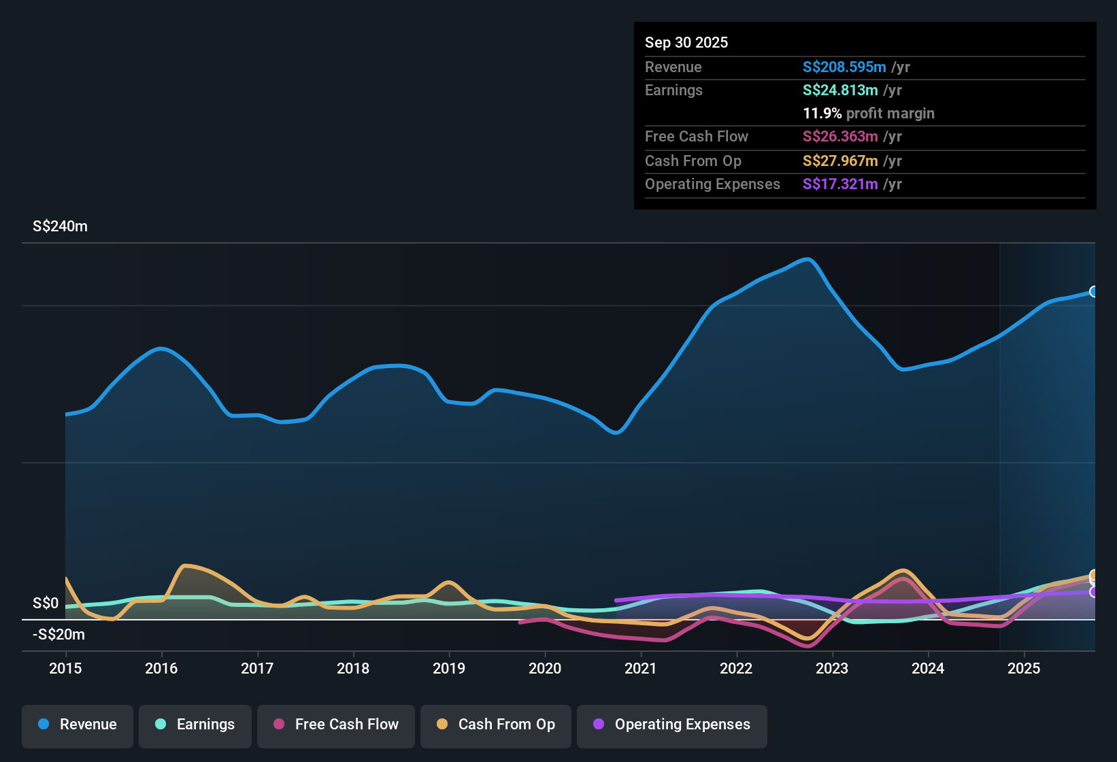
Task: Select the 2025 axis label
Action: pos(1024,668)
